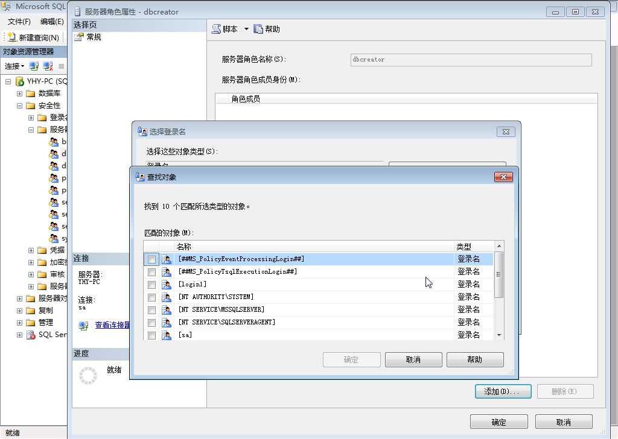Close the 选择登录名 dialog

pos(506,132)
